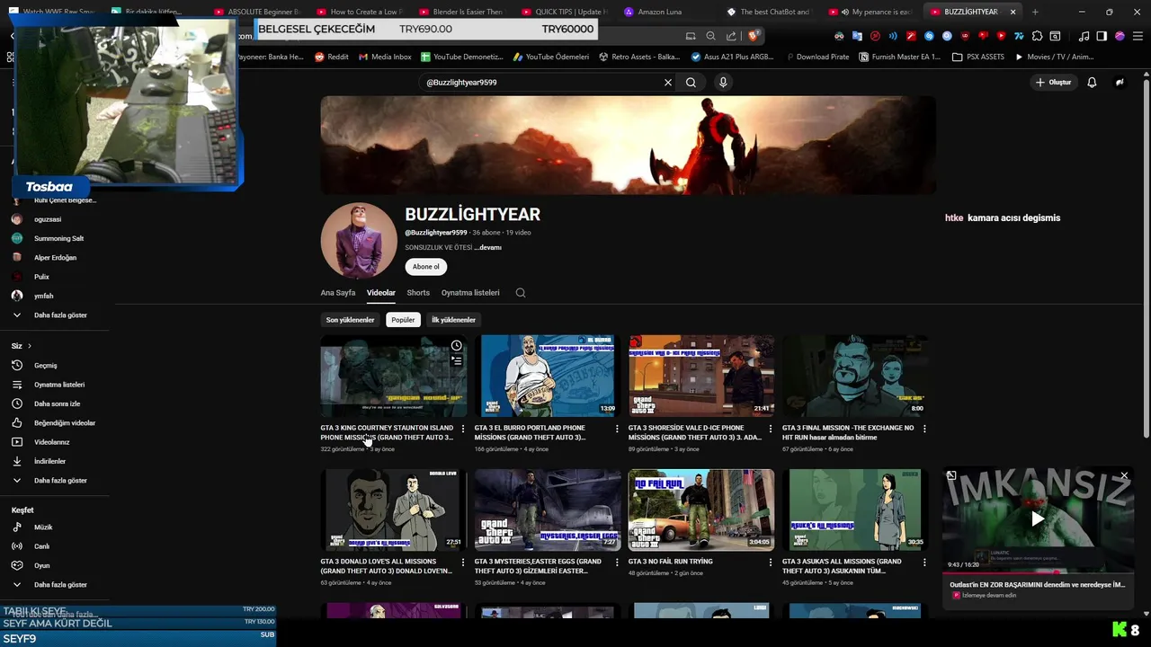
Task: Select the İlk yüklenenler sort chip
Action: tap(453, 320)
